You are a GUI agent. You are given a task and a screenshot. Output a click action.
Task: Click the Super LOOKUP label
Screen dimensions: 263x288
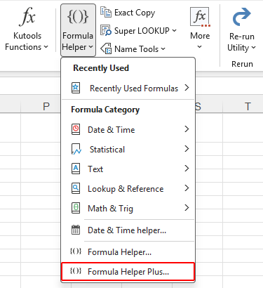pos(142,31)
